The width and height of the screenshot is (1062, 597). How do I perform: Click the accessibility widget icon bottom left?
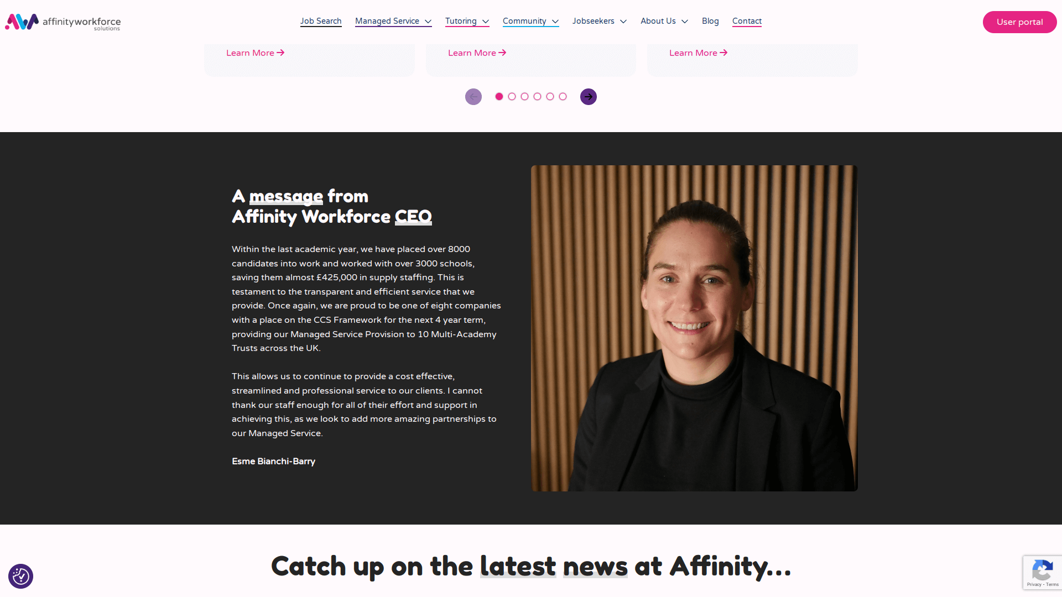tap(20, 576)
